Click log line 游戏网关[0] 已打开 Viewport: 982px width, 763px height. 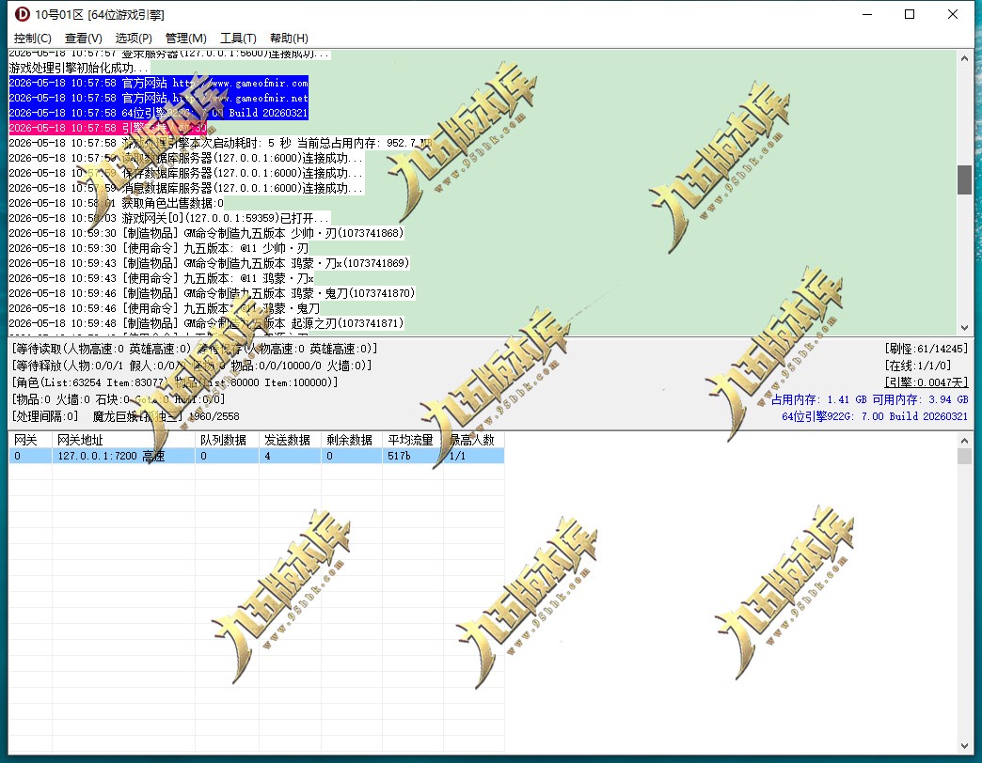coord(169,218)
